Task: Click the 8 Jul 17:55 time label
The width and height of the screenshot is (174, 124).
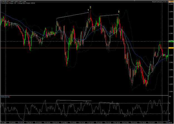Action: click(x=125, y=123)
